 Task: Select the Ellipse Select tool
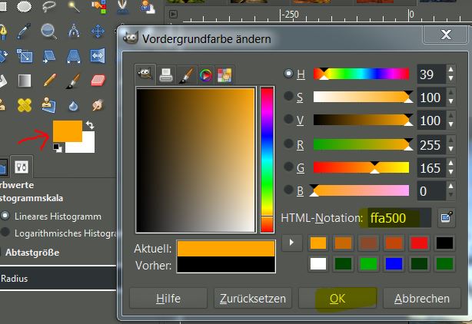point(24,6)
